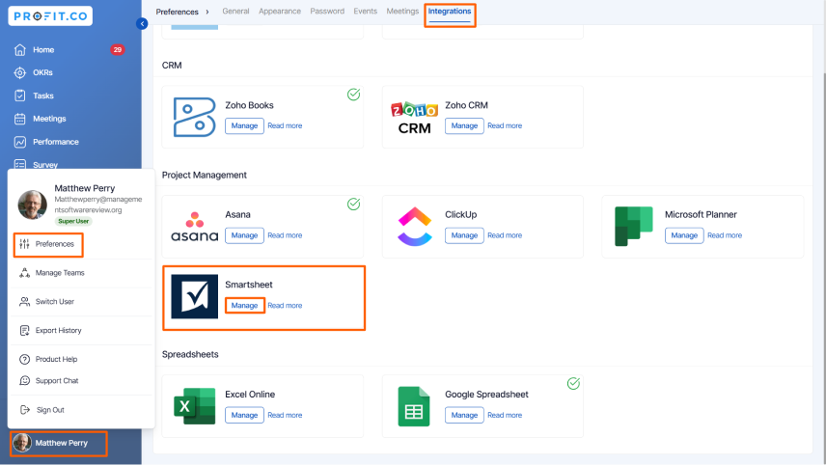Read more about Excel Online

[x=285, y=415]
